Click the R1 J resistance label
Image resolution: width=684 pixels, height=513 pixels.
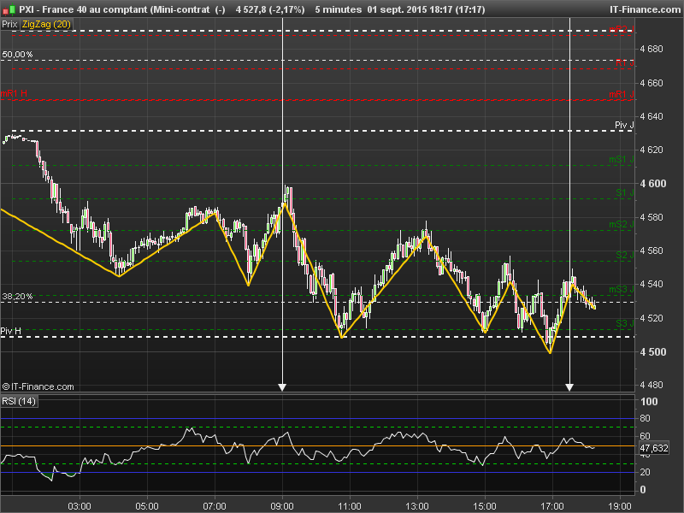[625, 62]
